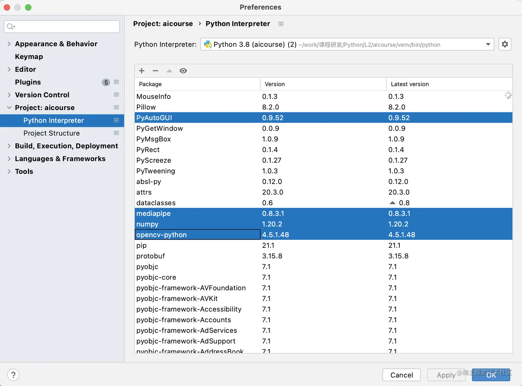Expand the Languages & Frameworks section
This screenshot has height=386, width=522.
click(9, 159)
